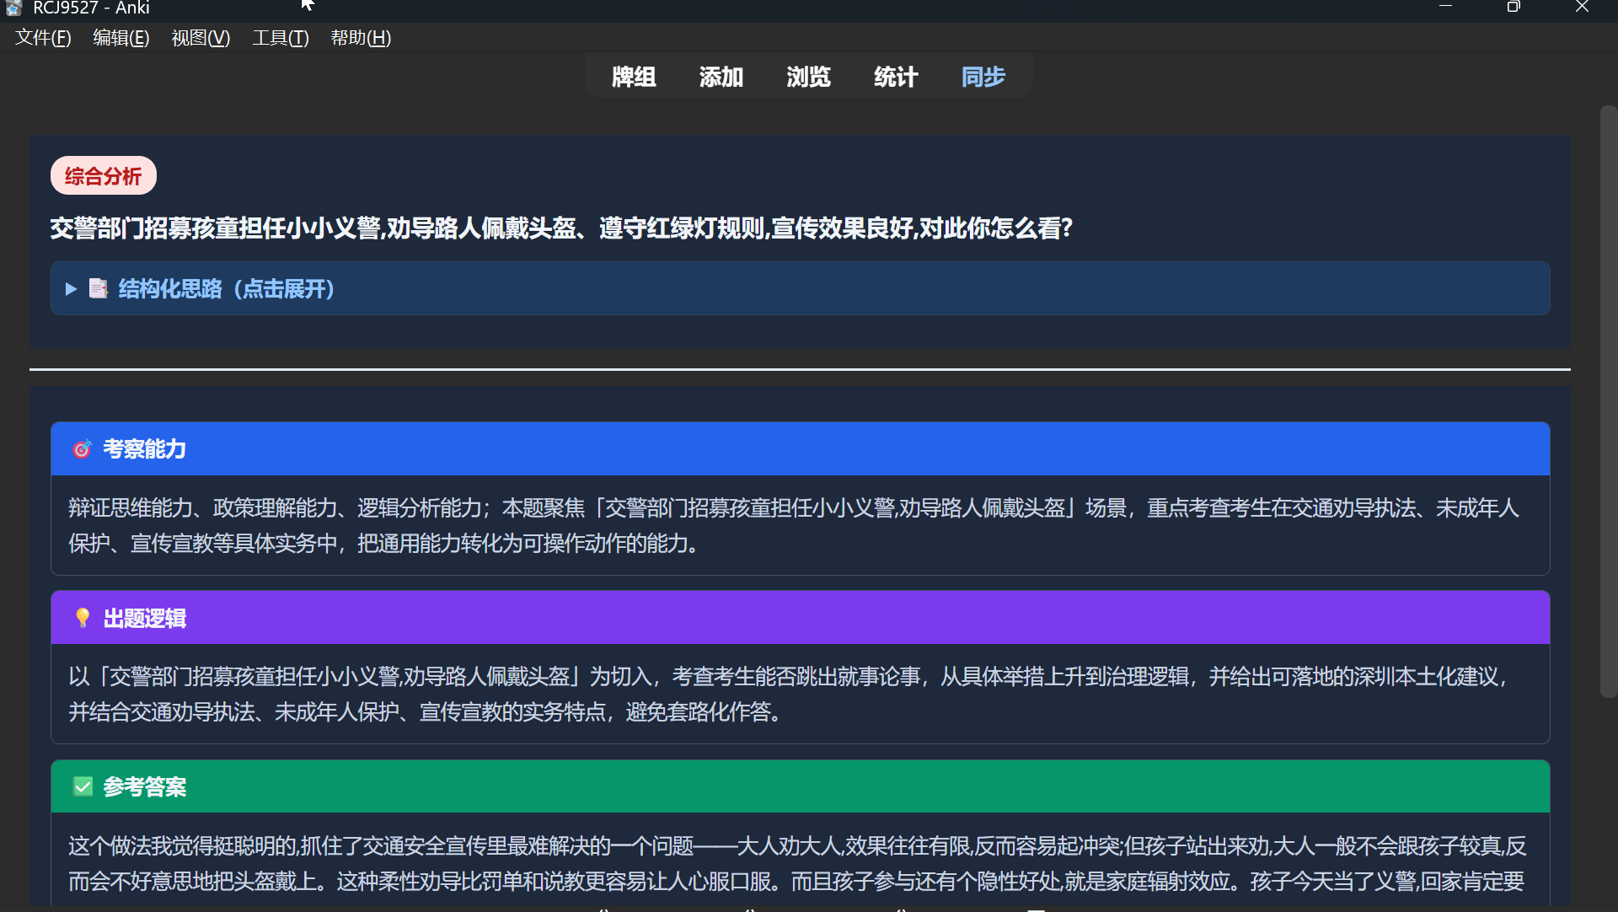Click the target icon next to 考察能力
Image resolution: width=1618 pixels, height=912 pixels.
tap(82, 449)
